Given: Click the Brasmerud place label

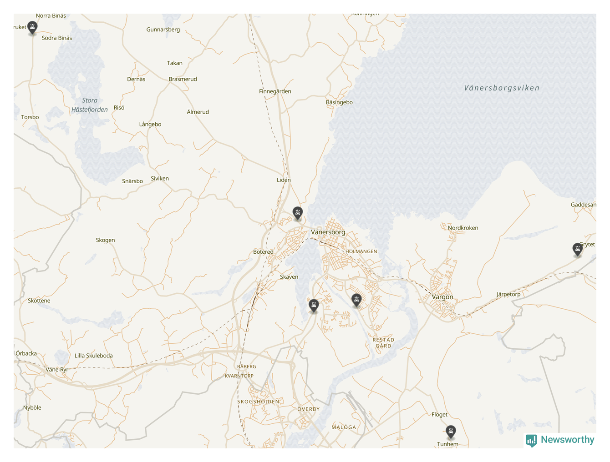Looking at the screenshot, I should click(183, 79).
